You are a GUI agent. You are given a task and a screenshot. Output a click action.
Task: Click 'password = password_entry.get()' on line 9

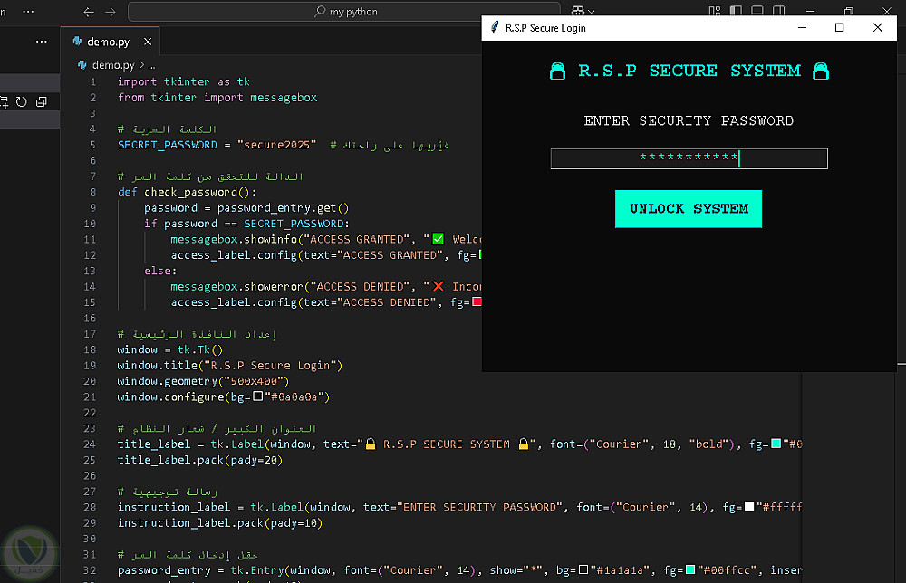pos(246,208)
